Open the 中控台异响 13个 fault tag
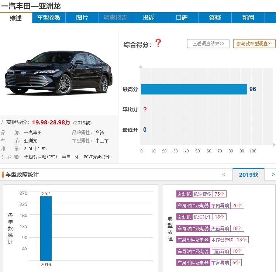 click(212, 240)
